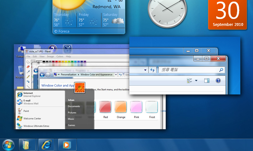Click forward arrow in Window Color window

tap(48, 75)
